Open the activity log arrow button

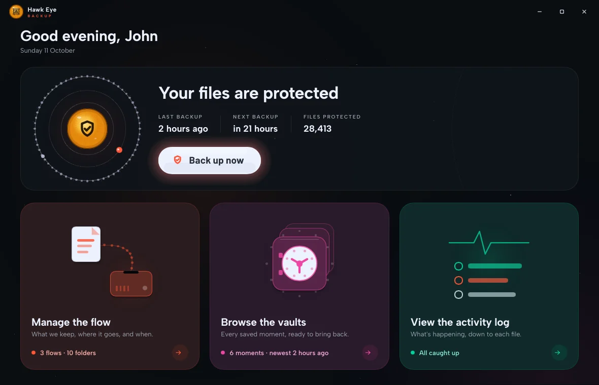558,353
